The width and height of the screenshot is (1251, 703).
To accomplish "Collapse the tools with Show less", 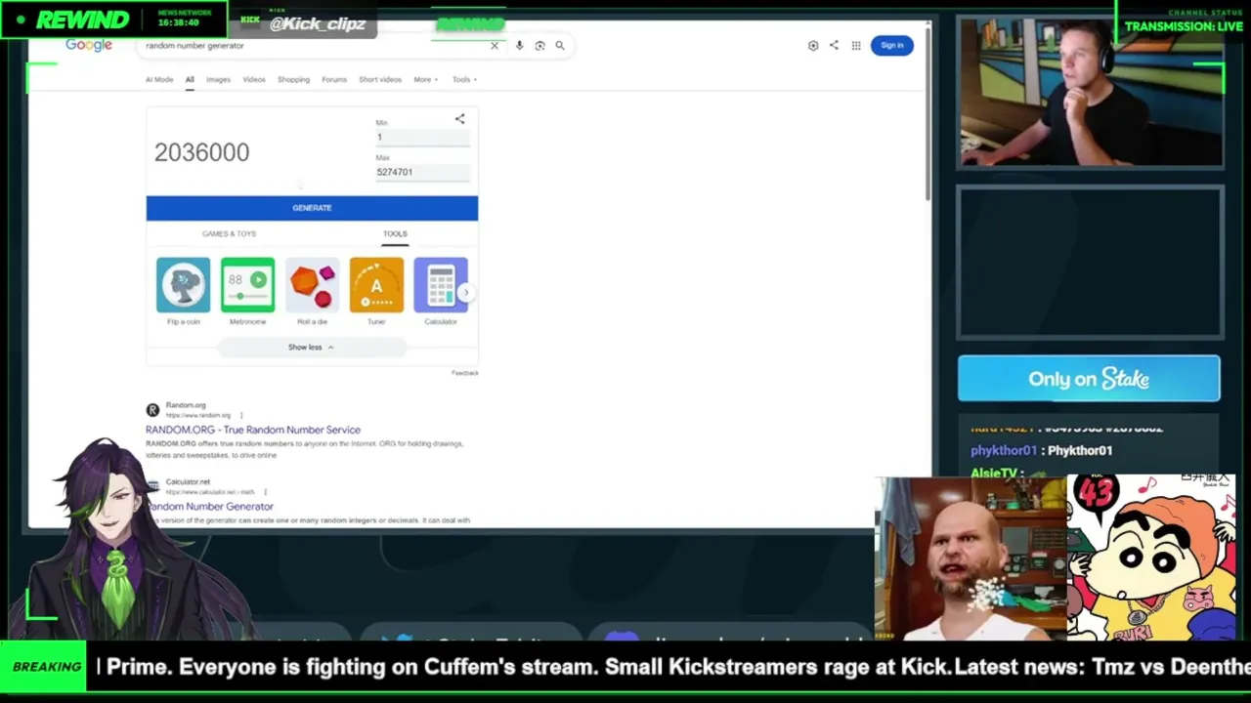I will tap(312, 348).
